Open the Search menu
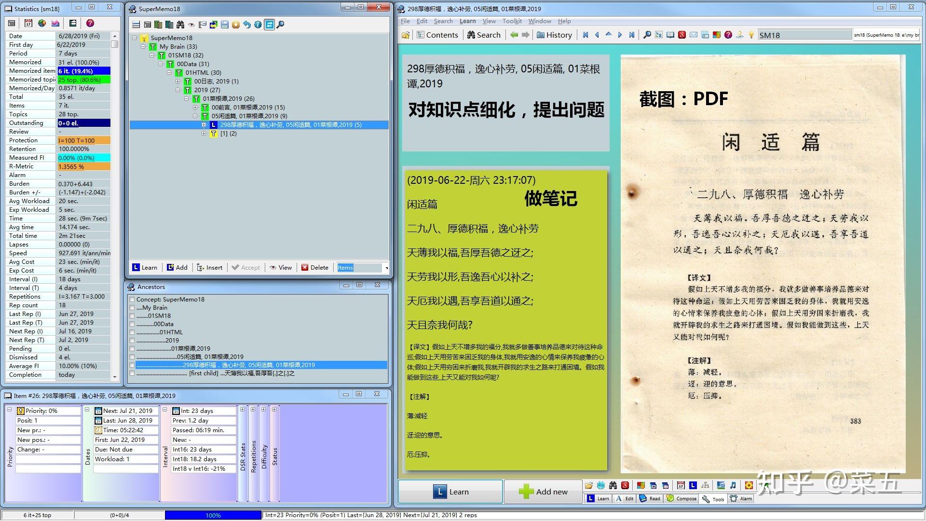Image resolution: width=926 pixels, height=521 pixels. 443,21
